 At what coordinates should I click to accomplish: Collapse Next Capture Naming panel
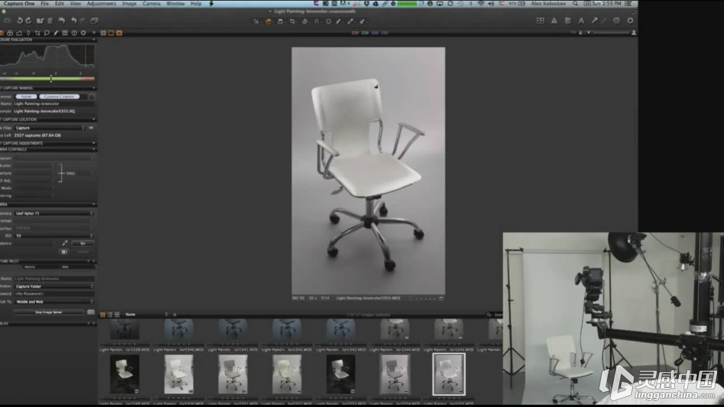(x=94, y=88)
